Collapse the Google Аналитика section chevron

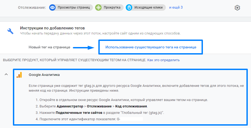tap(6, 74)
